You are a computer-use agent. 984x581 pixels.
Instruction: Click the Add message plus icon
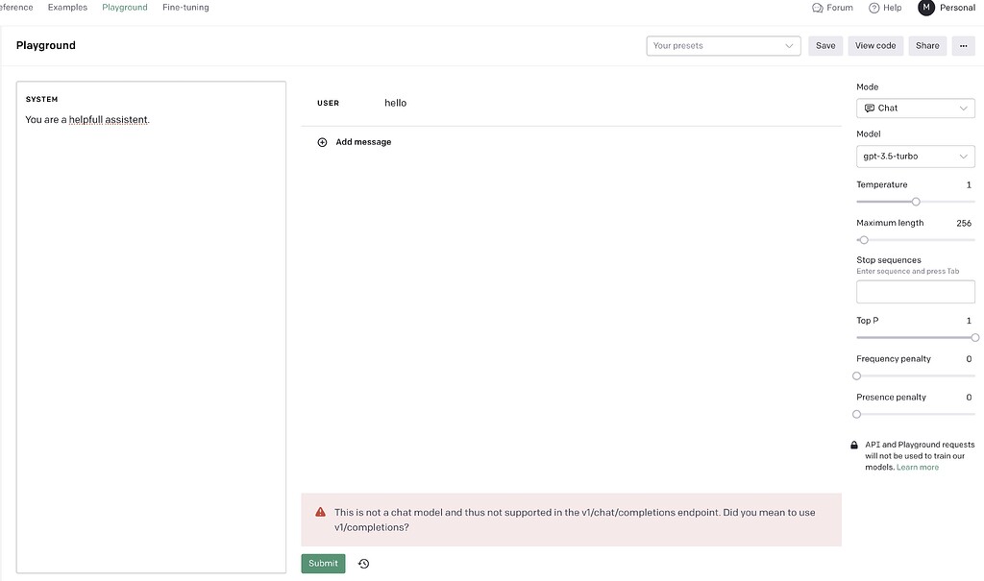click(x=322, y=141)
